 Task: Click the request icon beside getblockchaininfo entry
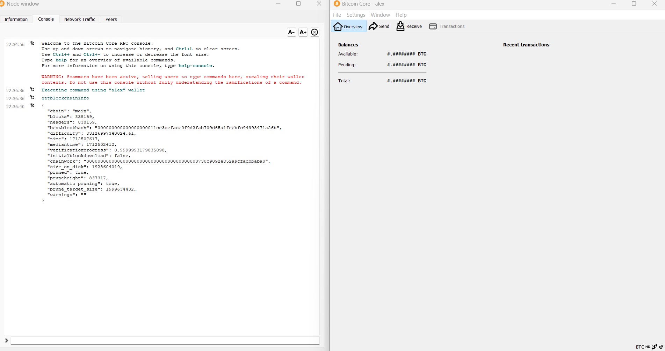coord(32,97)
